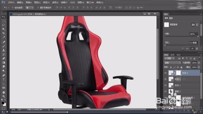
Task: Toggle mask visibility eye in Properties panel
Action: (192, 48)
